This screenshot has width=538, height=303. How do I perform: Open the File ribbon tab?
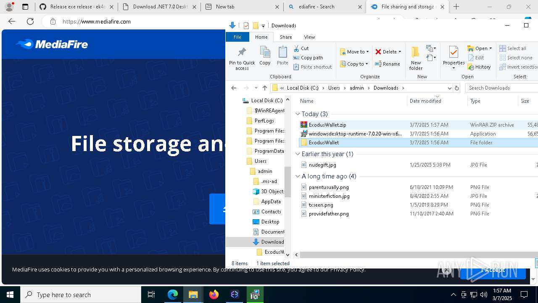(237, 37)
